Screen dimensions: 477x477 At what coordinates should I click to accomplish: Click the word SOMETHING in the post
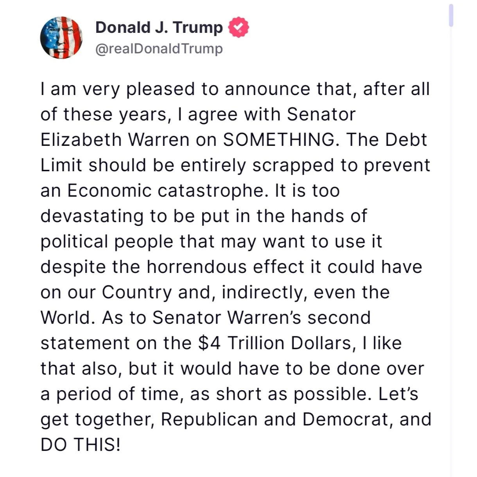[279, 140]
